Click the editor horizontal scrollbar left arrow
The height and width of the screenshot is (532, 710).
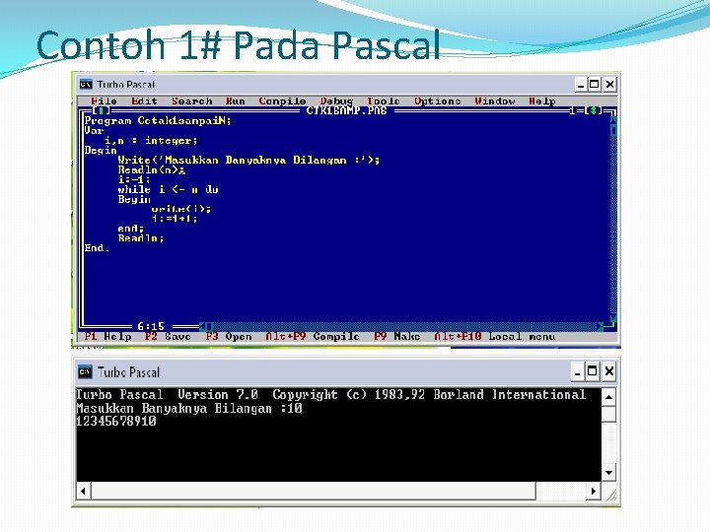tap(203, 326)
